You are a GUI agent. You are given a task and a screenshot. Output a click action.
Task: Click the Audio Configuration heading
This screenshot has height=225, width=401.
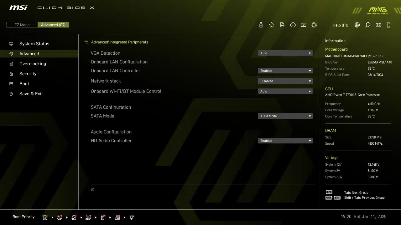[x=111, y=132]
